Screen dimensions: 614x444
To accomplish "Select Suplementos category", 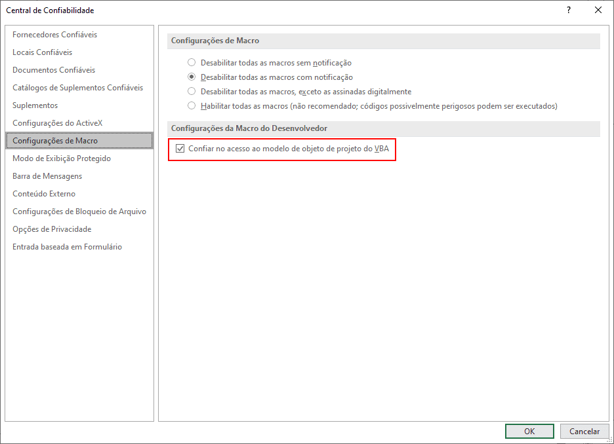I will coord(35,105).
